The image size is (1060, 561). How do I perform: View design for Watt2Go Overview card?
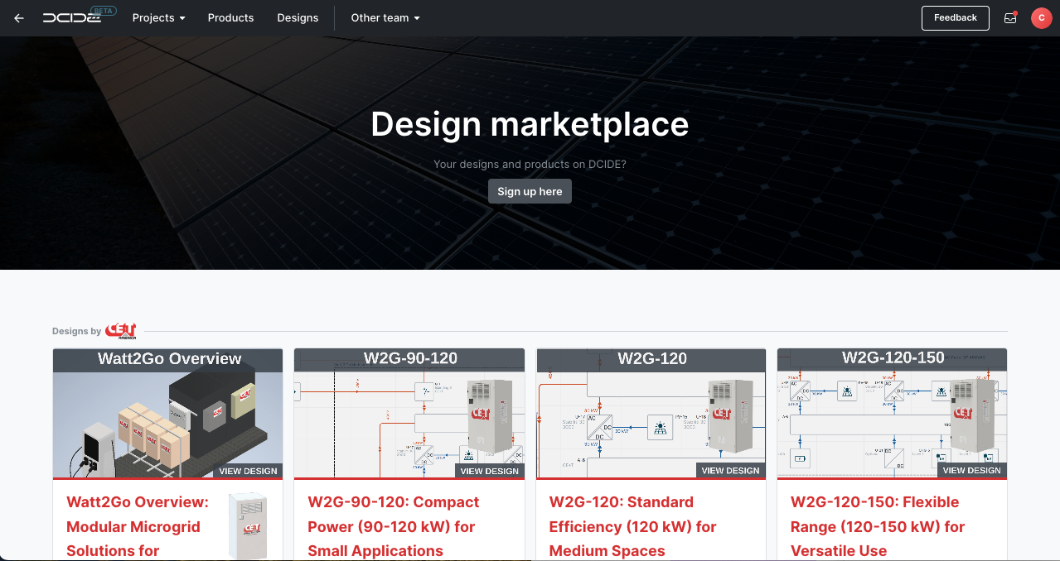click(248, 471)
